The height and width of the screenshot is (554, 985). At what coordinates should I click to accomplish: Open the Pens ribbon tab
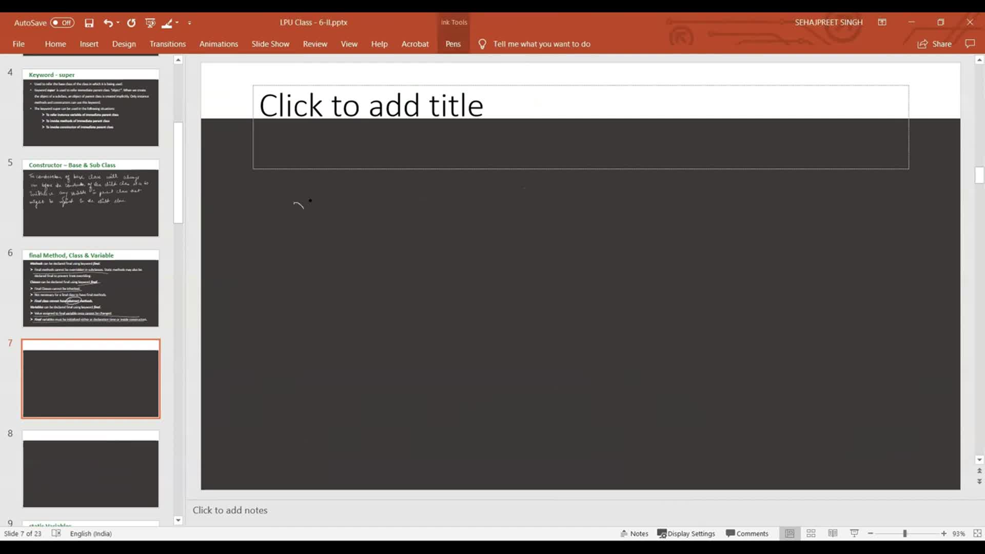(453, 44)
